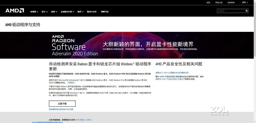Open 联系 AMD 产品安全团队页面 link
This screenshot has height=123, width=256.
tap(169, 79)
